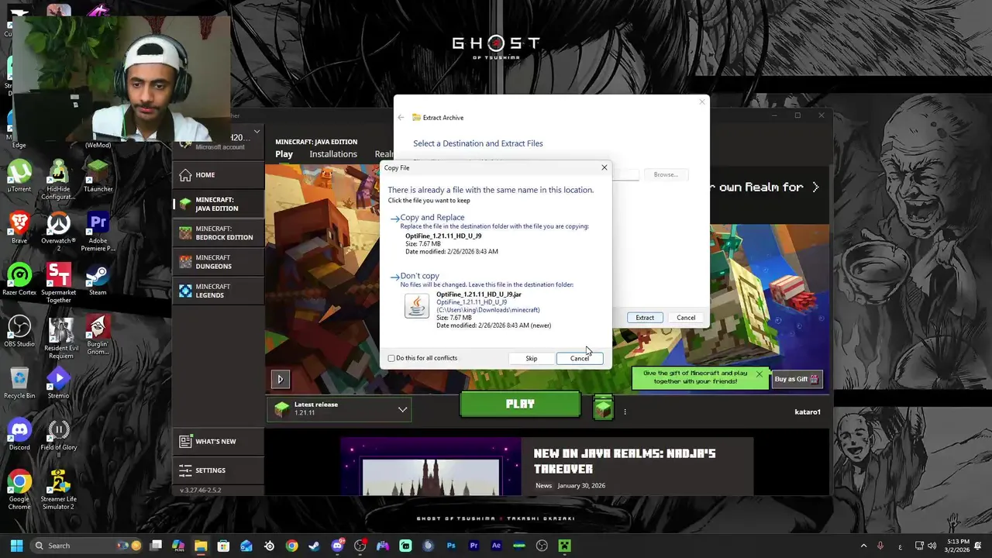Open Resident Evil Requiem desktop icon
Viewport: 992px width, 558px height.
pyautogui.click(x=60, y=338)
